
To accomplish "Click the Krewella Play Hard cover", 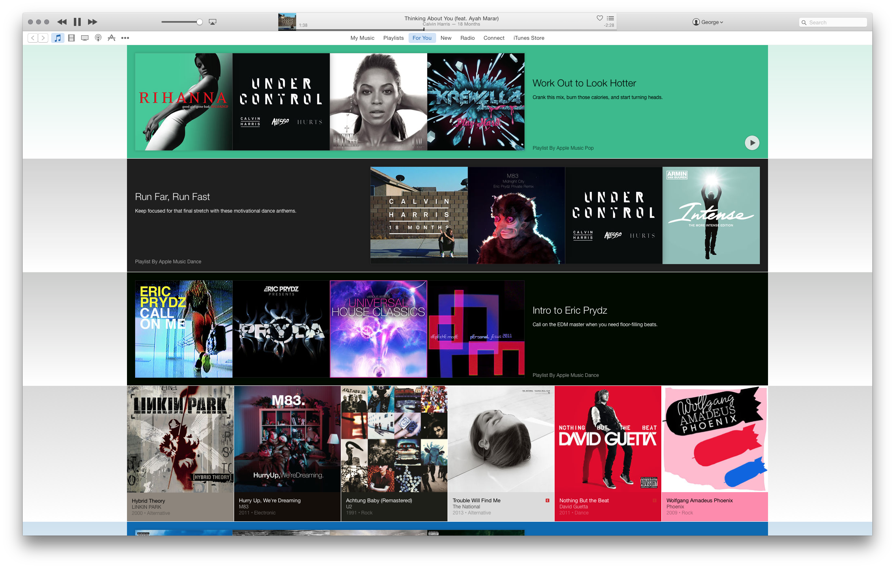I will (476, 102).
